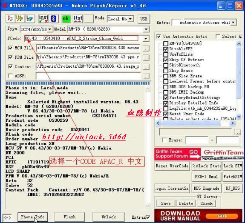
Task: Enable the SkipBluetooth option
Action: click(x=166, y=65)
